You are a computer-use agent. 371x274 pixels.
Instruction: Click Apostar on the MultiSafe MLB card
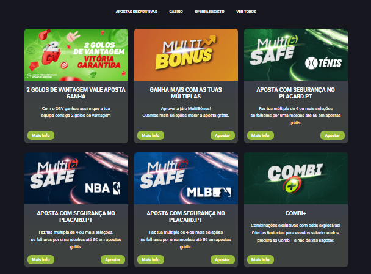pos(222,259)
